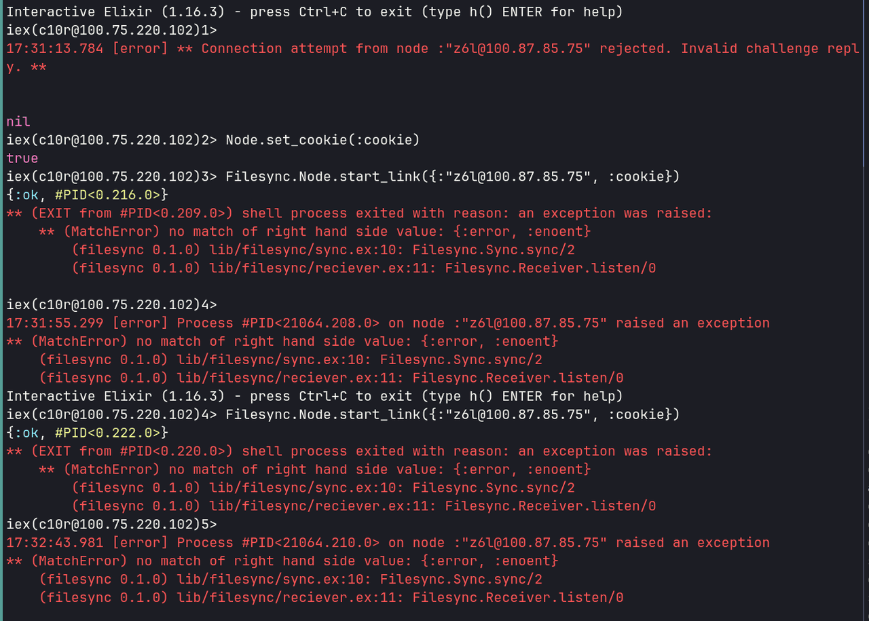
Task: Click the Filesync.Node.start_link command at prompt 3
Action: pyautogui.click(x=452, y=177)
